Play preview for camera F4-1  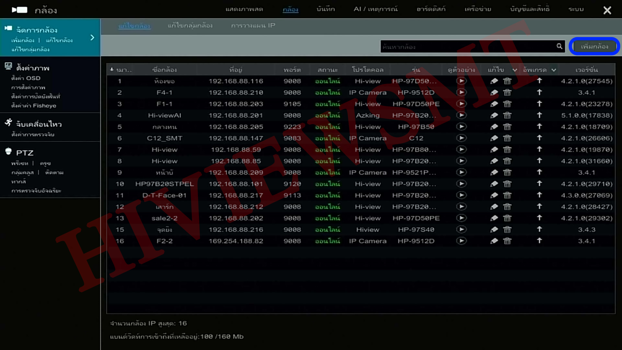point(461,92)
